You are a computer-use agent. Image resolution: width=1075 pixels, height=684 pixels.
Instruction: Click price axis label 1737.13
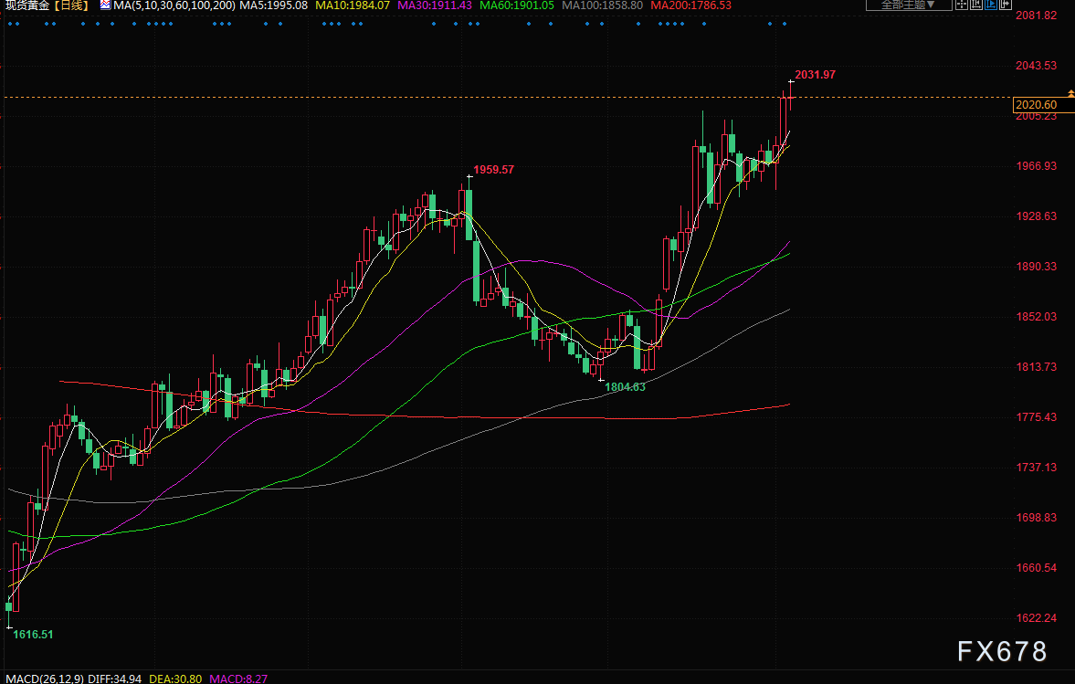pyautogui.click(x=1036, y=468)
